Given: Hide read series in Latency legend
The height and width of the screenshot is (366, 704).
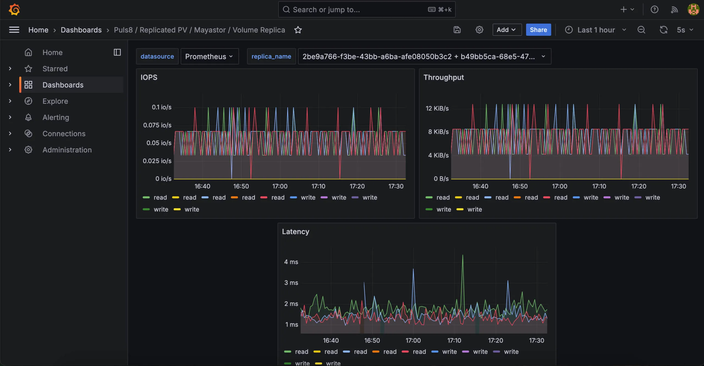Looking at the screenshot, I should (x=301, y=351).
